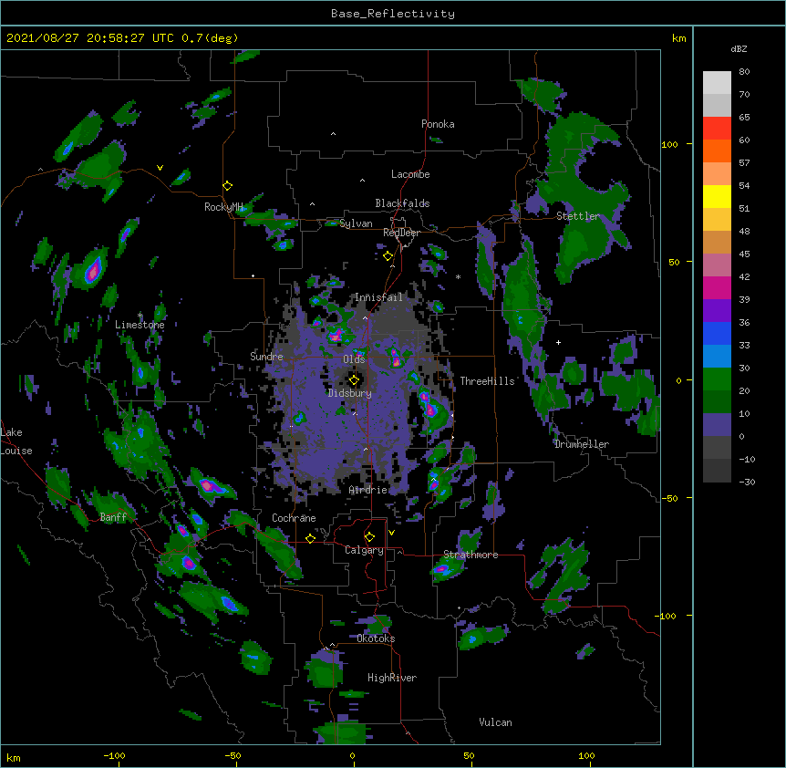Click the -100 tick on the horizontal km axis
The image size is (786, 768).
pyautogui.click(x=114, y=755)
